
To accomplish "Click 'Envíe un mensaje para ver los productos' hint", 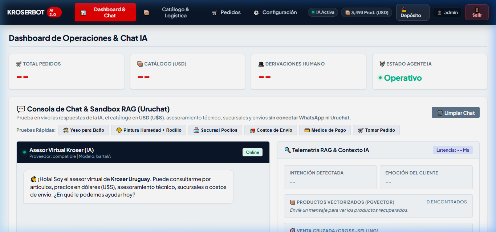I will tap(349, 210).
